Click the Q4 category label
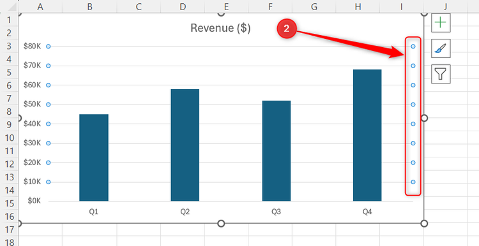The height and width of the screenshot is (246, 479). coord(367,212)
